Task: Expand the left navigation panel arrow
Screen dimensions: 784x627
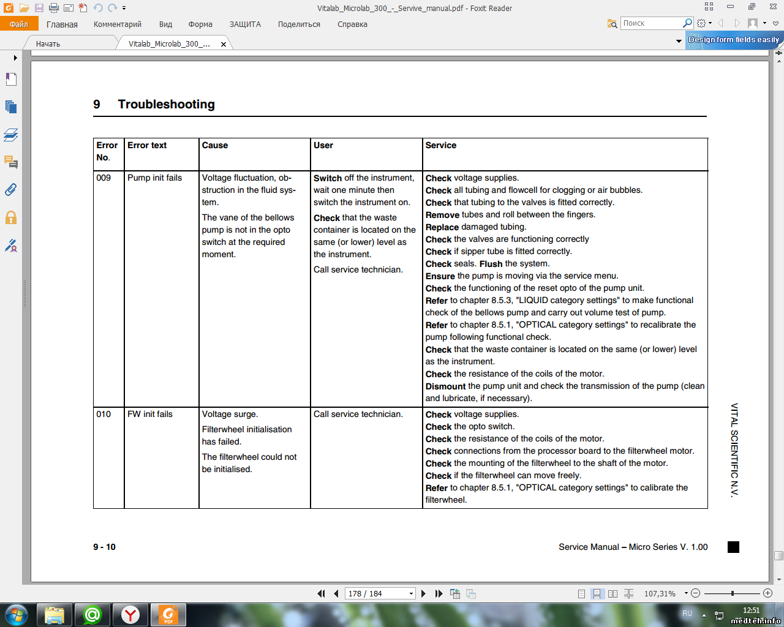Action: [x=15, y=58]
